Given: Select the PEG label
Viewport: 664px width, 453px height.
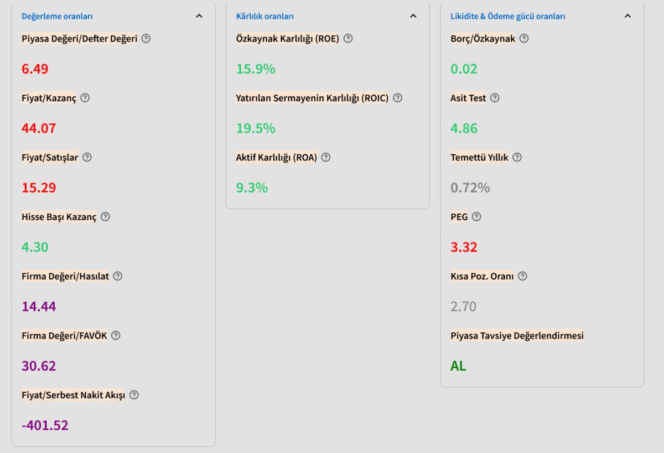Looking at the screenshot, I should tap(459, 217).
